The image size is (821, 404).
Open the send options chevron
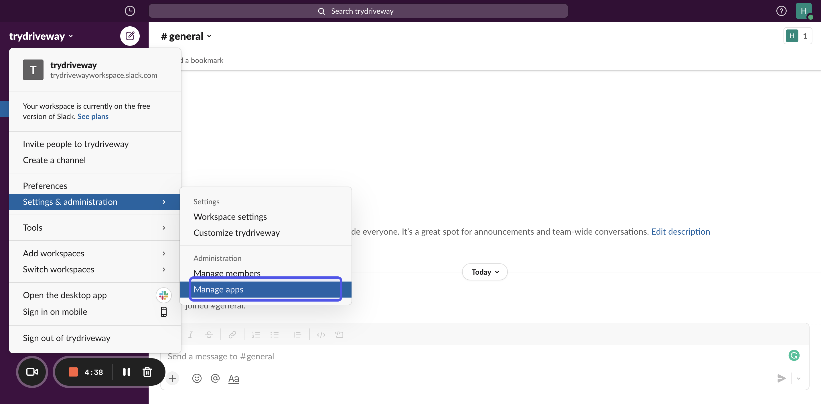point(799,378)
